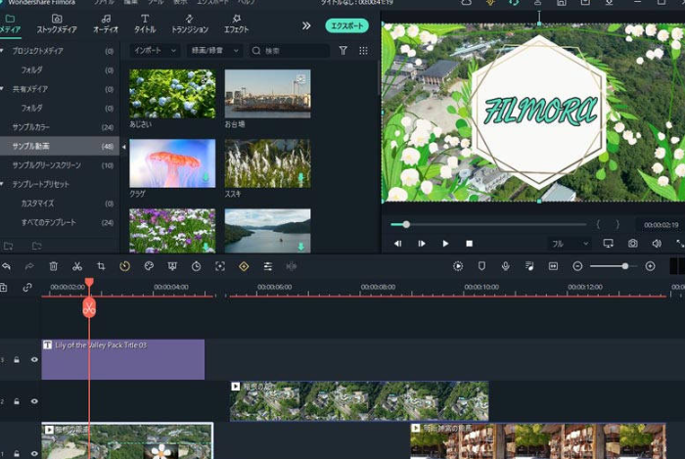685x459 pixels.
Task: Select the クラゲ jellyfish thumbnail
Action: pyautogui.click(x=172, y=163)
